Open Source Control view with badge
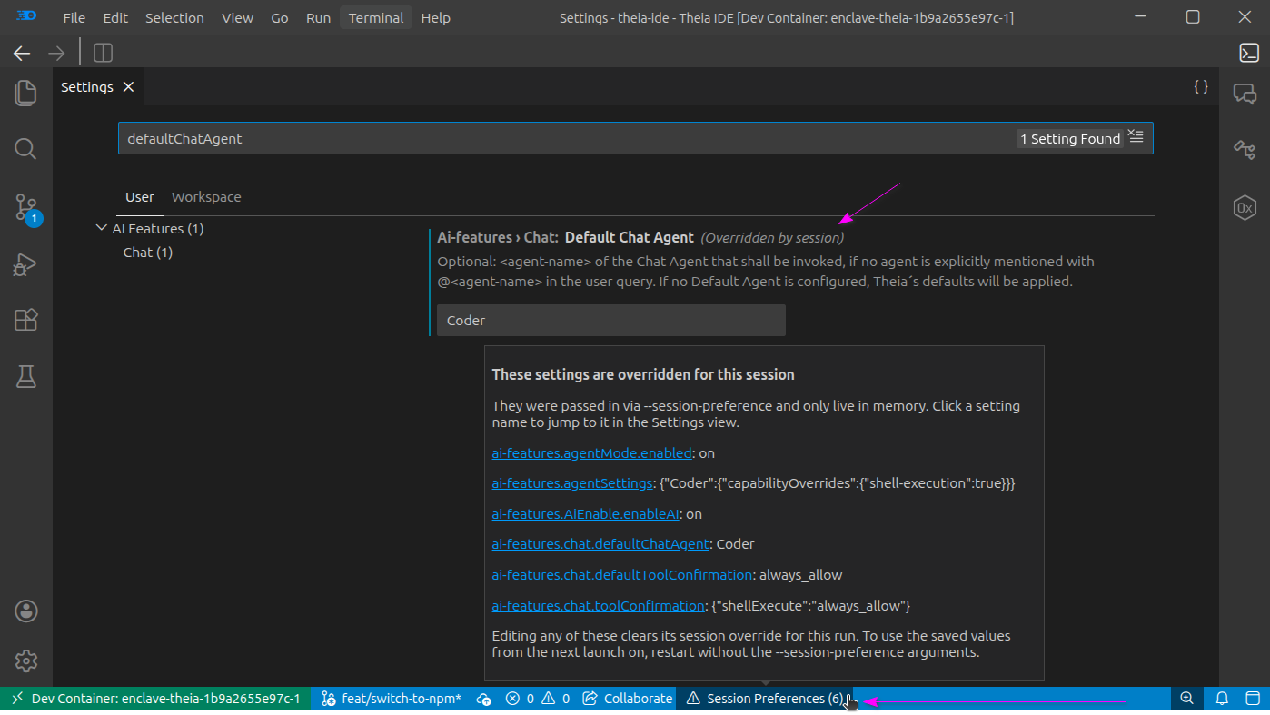Viewport: 1270px width, 715px height. (x=25, y=208)
